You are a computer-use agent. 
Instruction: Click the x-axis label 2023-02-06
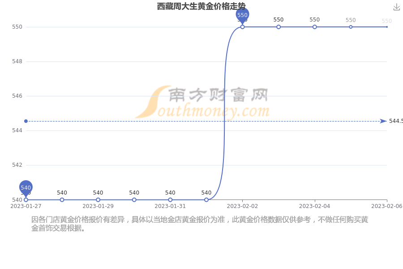[x=387, y=206]
